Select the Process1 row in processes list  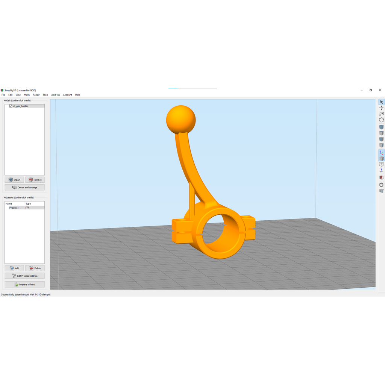(24, 208)
